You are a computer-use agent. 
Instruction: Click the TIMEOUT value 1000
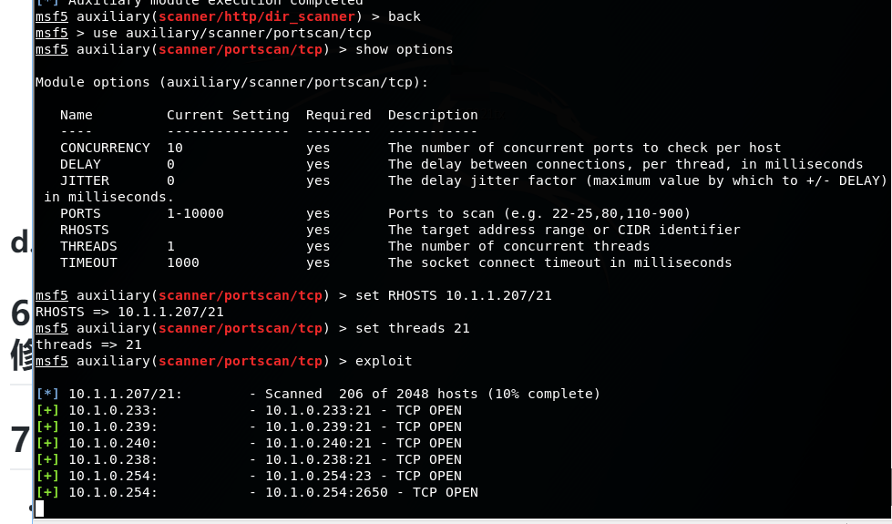click(x=183, y=262)
